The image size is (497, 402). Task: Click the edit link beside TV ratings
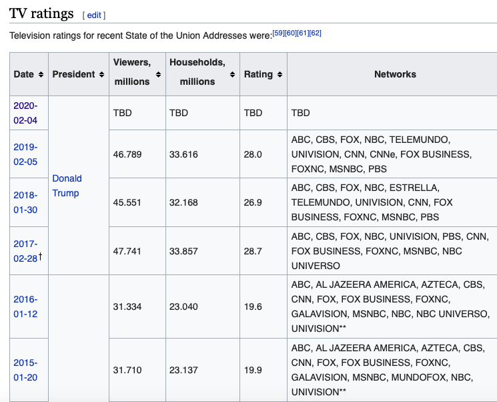coord(94,15)
